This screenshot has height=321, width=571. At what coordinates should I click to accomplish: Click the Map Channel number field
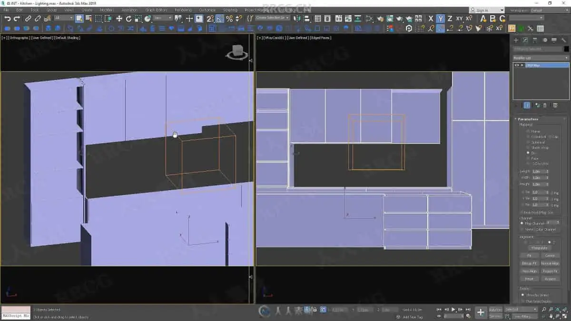tap(552, 223)
